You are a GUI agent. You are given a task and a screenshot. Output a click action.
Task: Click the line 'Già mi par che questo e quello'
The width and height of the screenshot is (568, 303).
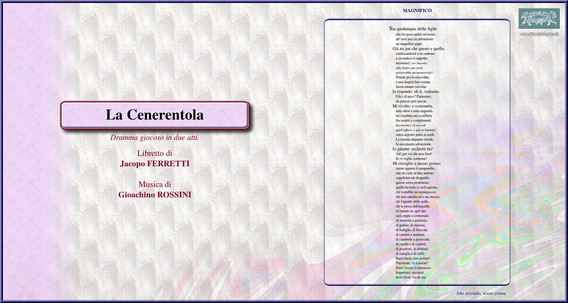click(418, 49)
